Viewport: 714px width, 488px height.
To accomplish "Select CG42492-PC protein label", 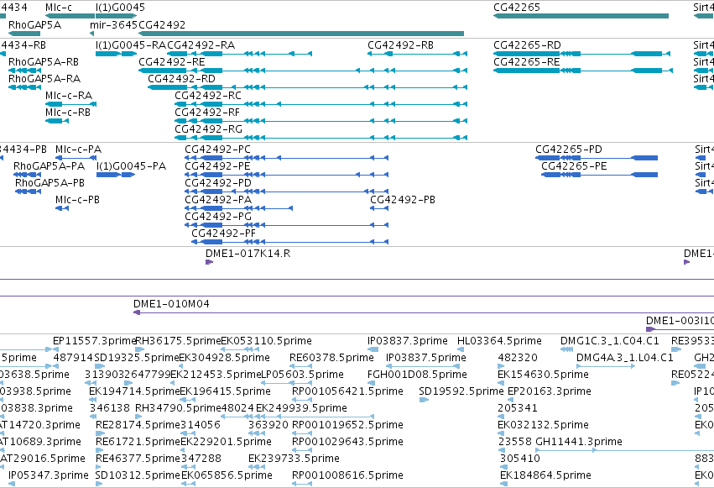I will [x=217, y=150].
